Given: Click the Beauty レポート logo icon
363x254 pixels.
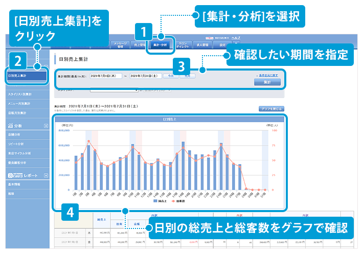Looking at the screenshot, I should tap(10, 175).
